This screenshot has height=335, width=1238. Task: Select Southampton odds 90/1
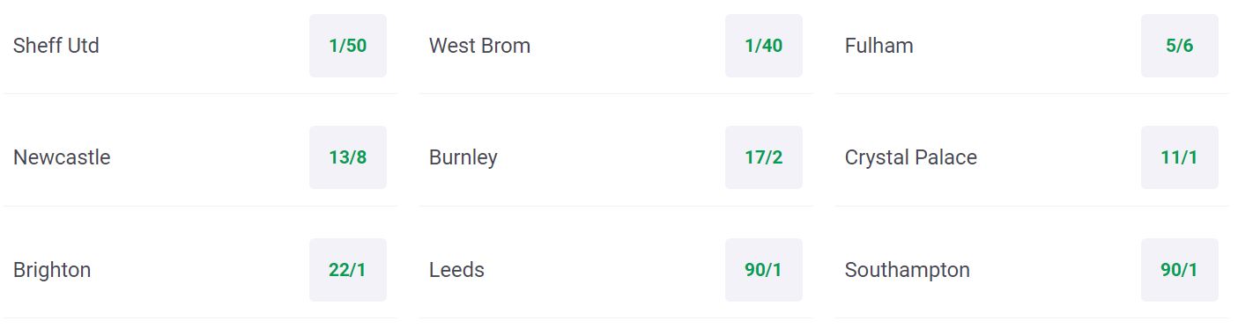pos(1179,270)
